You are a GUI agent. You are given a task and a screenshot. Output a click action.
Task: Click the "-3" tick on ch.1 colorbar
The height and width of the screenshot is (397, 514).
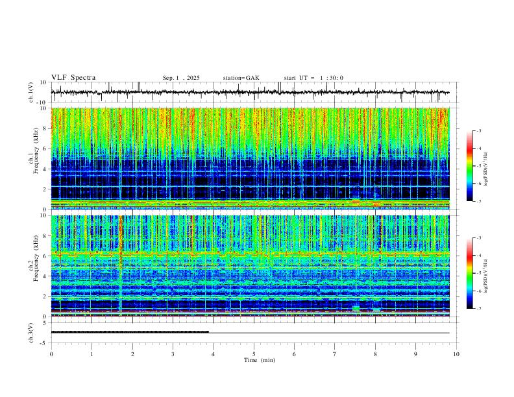coord(478,130)
